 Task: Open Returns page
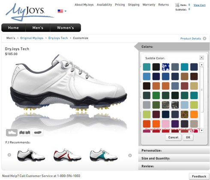163,5
